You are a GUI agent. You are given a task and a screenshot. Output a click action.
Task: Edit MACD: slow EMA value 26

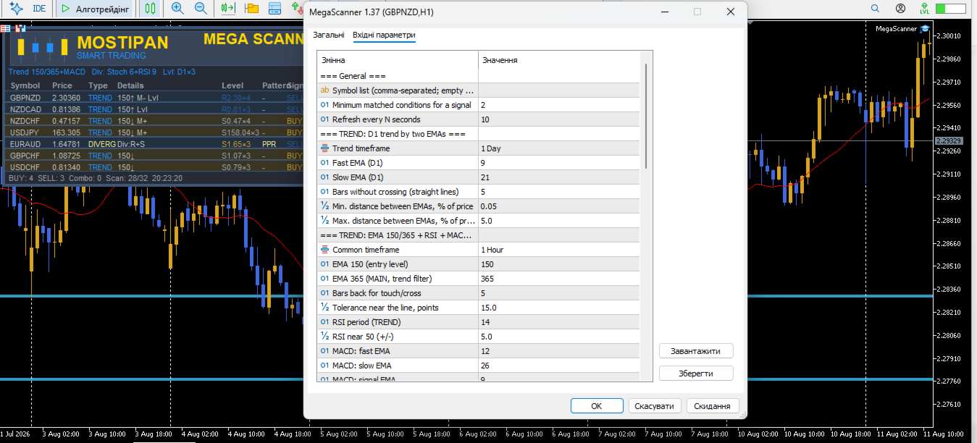pyautogui.click(x=558, y=366)
